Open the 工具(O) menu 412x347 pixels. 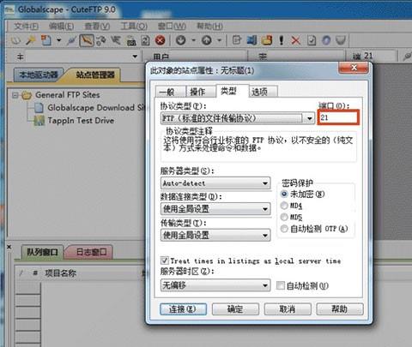click(x=134, y=27)
